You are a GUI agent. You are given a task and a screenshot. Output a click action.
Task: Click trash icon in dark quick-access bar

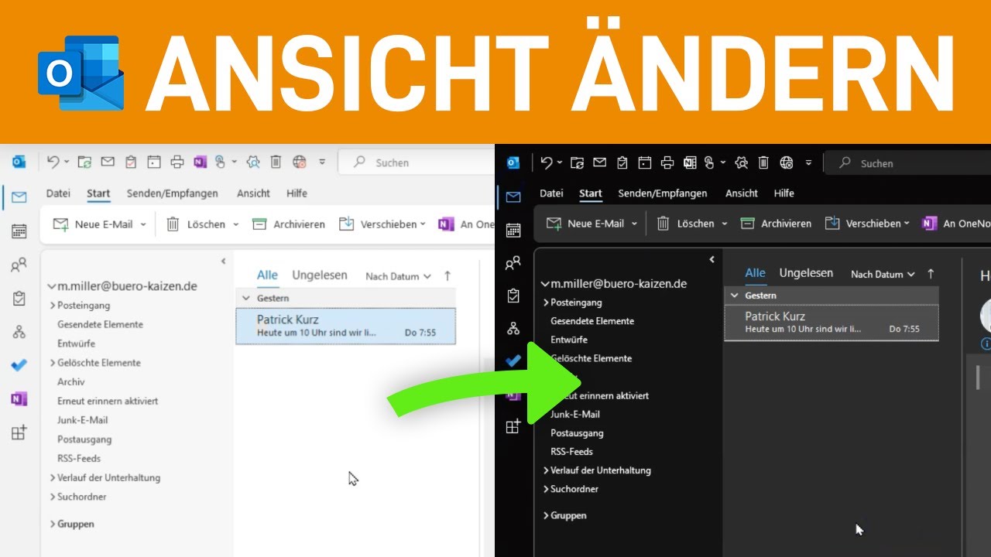[x=763, y=162]
